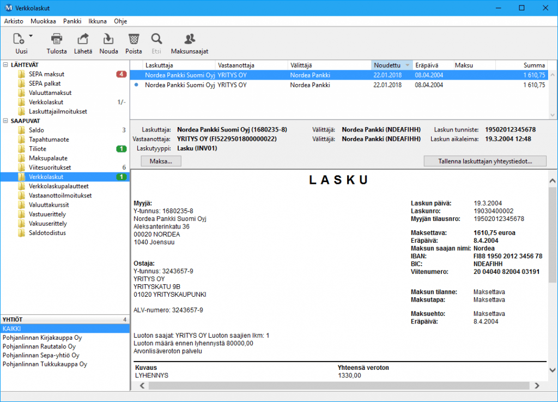Image resolution: width=558 pixels, height=402 pixels.
Task: Open the Uusi dropdown arrow
Action: tap(31, 37)
